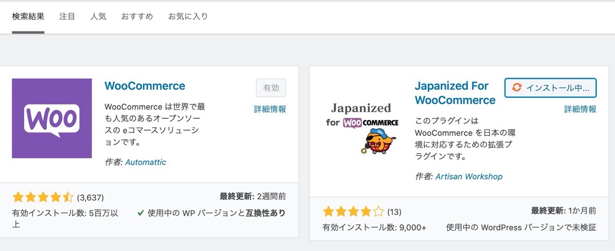Image resolution: width=615 pixels, height=251 pixels.
Task: Open 詳細情報 for Japanized For WooCommerce
Action: tap(581, 110)
